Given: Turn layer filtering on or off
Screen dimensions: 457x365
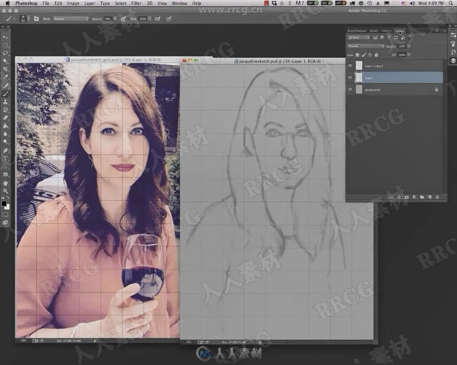Looking at the screenshot, I should 410,37.
